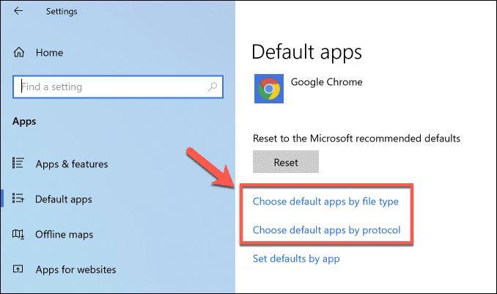497x294 pixels.
Task: Select Default apps in the sidebar
Action: [64, 199]
